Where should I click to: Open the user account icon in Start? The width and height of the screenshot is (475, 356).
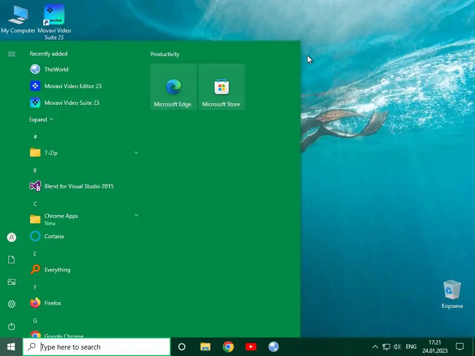click(x=12, y=237)
